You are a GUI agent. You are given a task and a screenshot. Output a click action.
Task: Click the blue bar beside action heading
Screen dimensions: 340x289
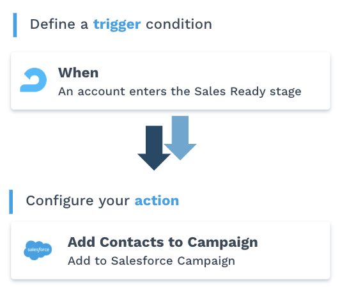point(11,202)
